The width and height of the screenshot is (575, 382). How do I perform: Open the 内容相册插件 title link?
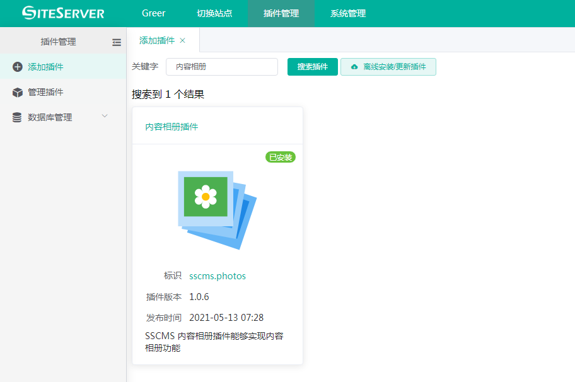pyautogui.click(x=171, y=127)
